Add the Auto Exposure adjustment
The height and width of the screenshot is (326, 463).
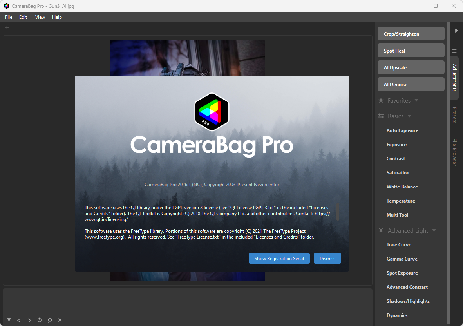click(x=402, y=130)
